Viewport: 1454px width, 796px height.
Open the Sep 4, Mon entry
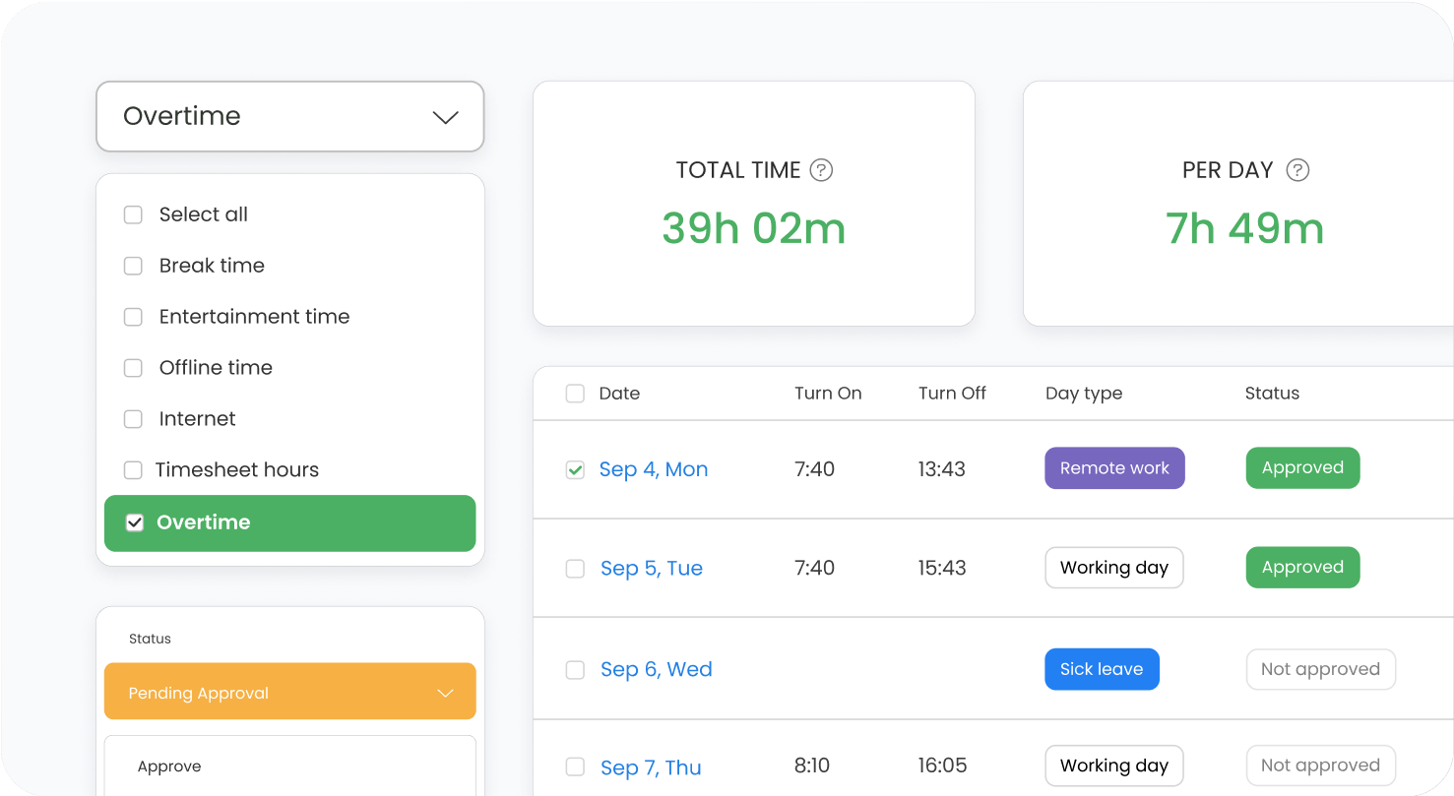653,469
